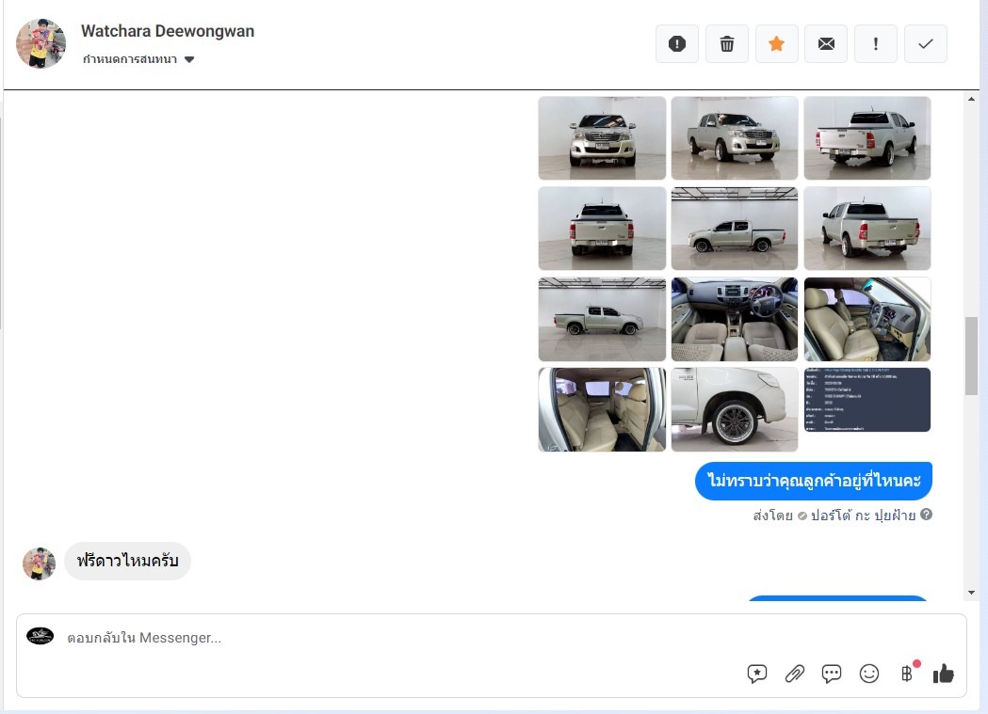
Task: Mark conversation unread with envelope icon
Action: tap(826, 44)
